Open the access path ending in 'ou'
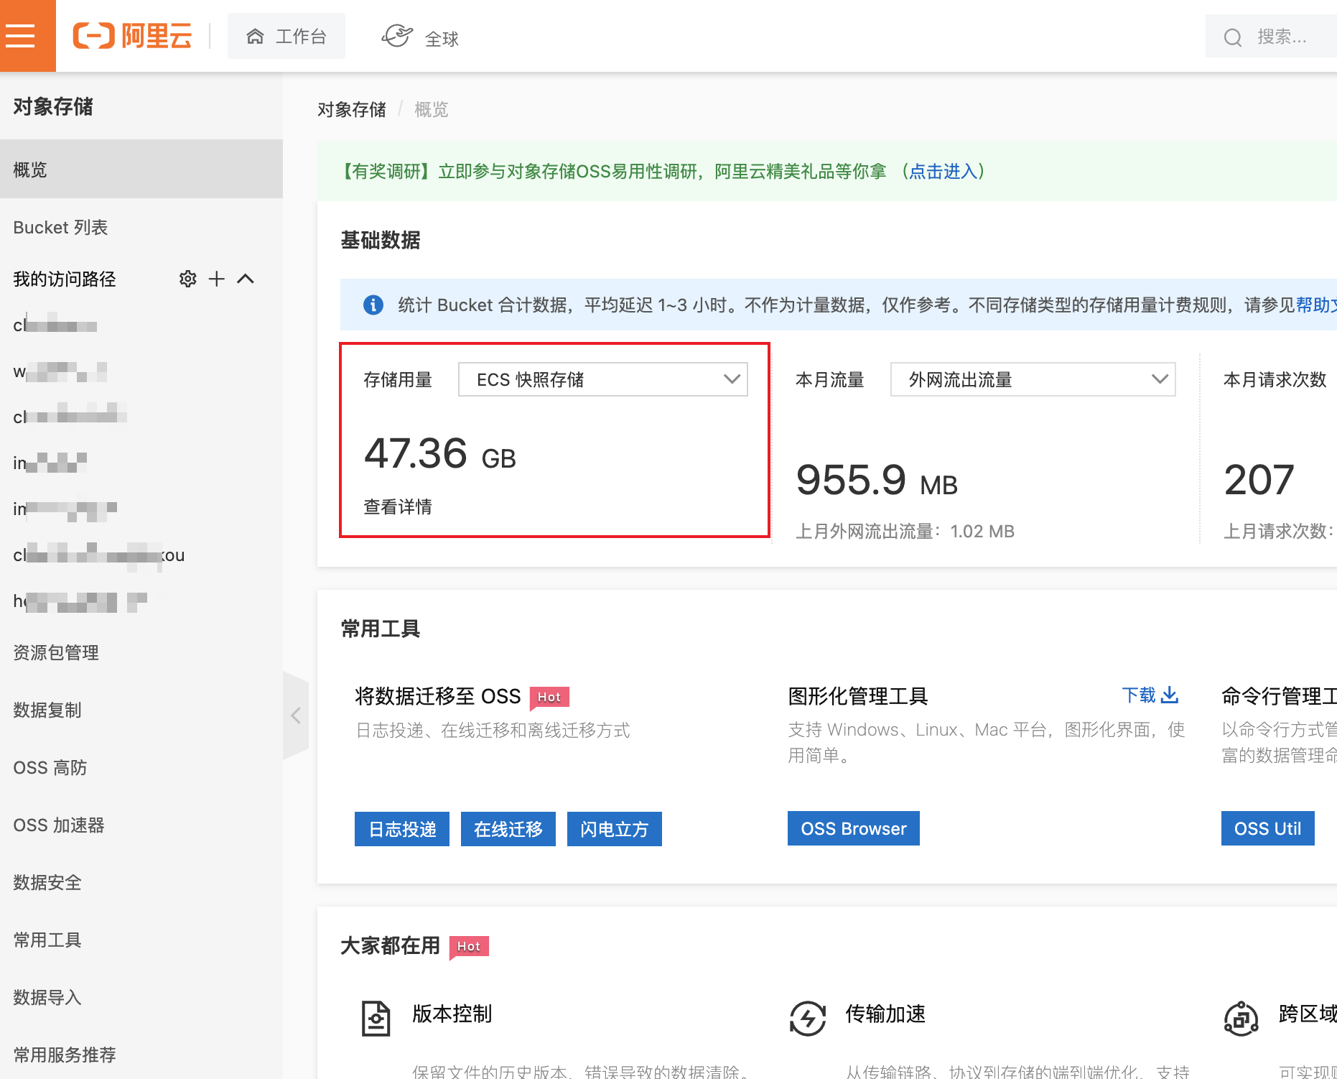This screenshot has height=1079, width=1337. (x=99, y=555)
